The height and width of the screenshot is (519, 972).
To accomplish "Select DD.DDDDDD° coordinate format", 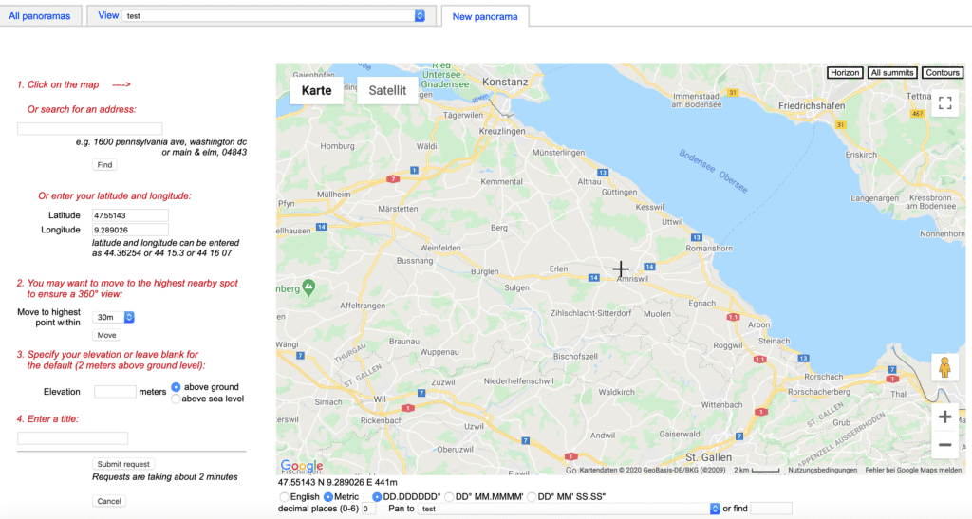I will [377, 497].
